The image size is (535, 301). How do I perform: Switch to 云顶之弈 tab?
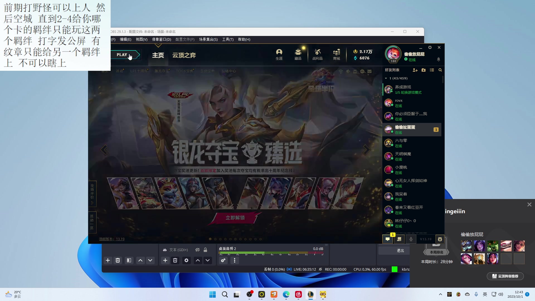[x=184, y=55]
